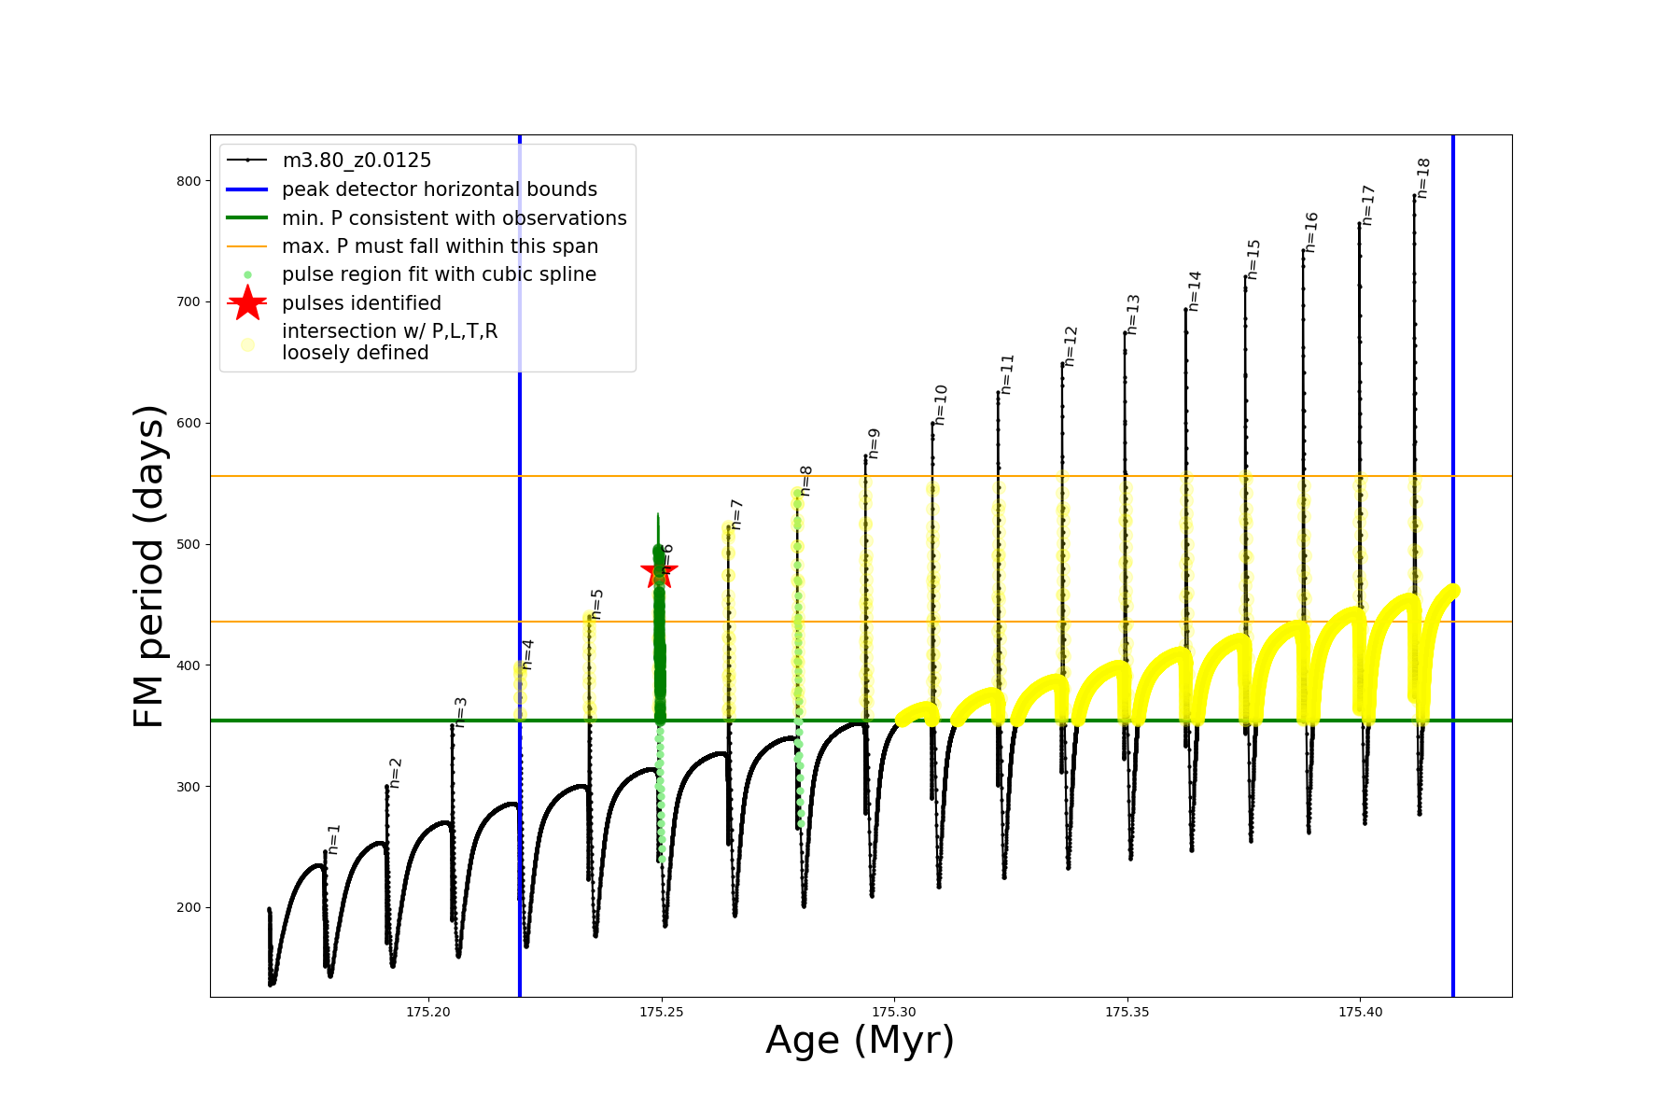Select the n=18 pulse label
The width and height of the screenshot is (1680, 1120).
pos(1423,178)
